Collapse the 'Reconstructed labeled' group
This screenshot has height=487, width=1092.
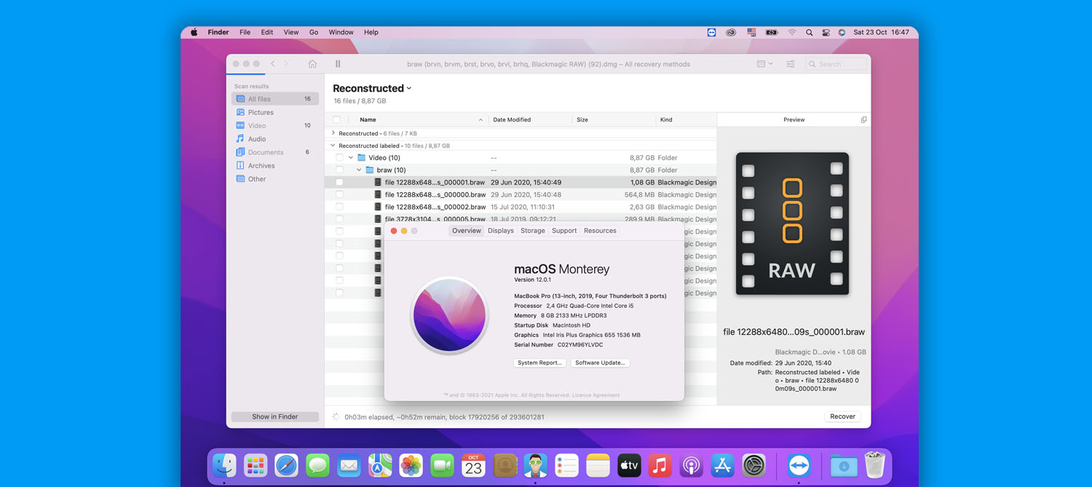tap(333, 146)
